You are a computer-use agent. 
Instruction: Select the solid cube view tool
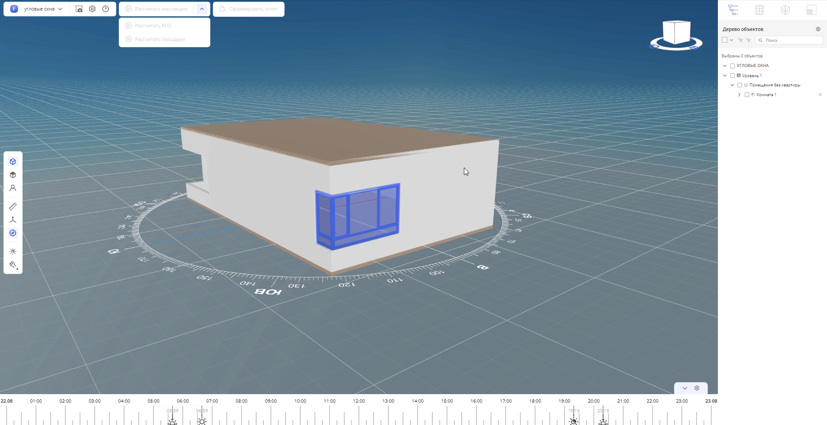[13, 175]
